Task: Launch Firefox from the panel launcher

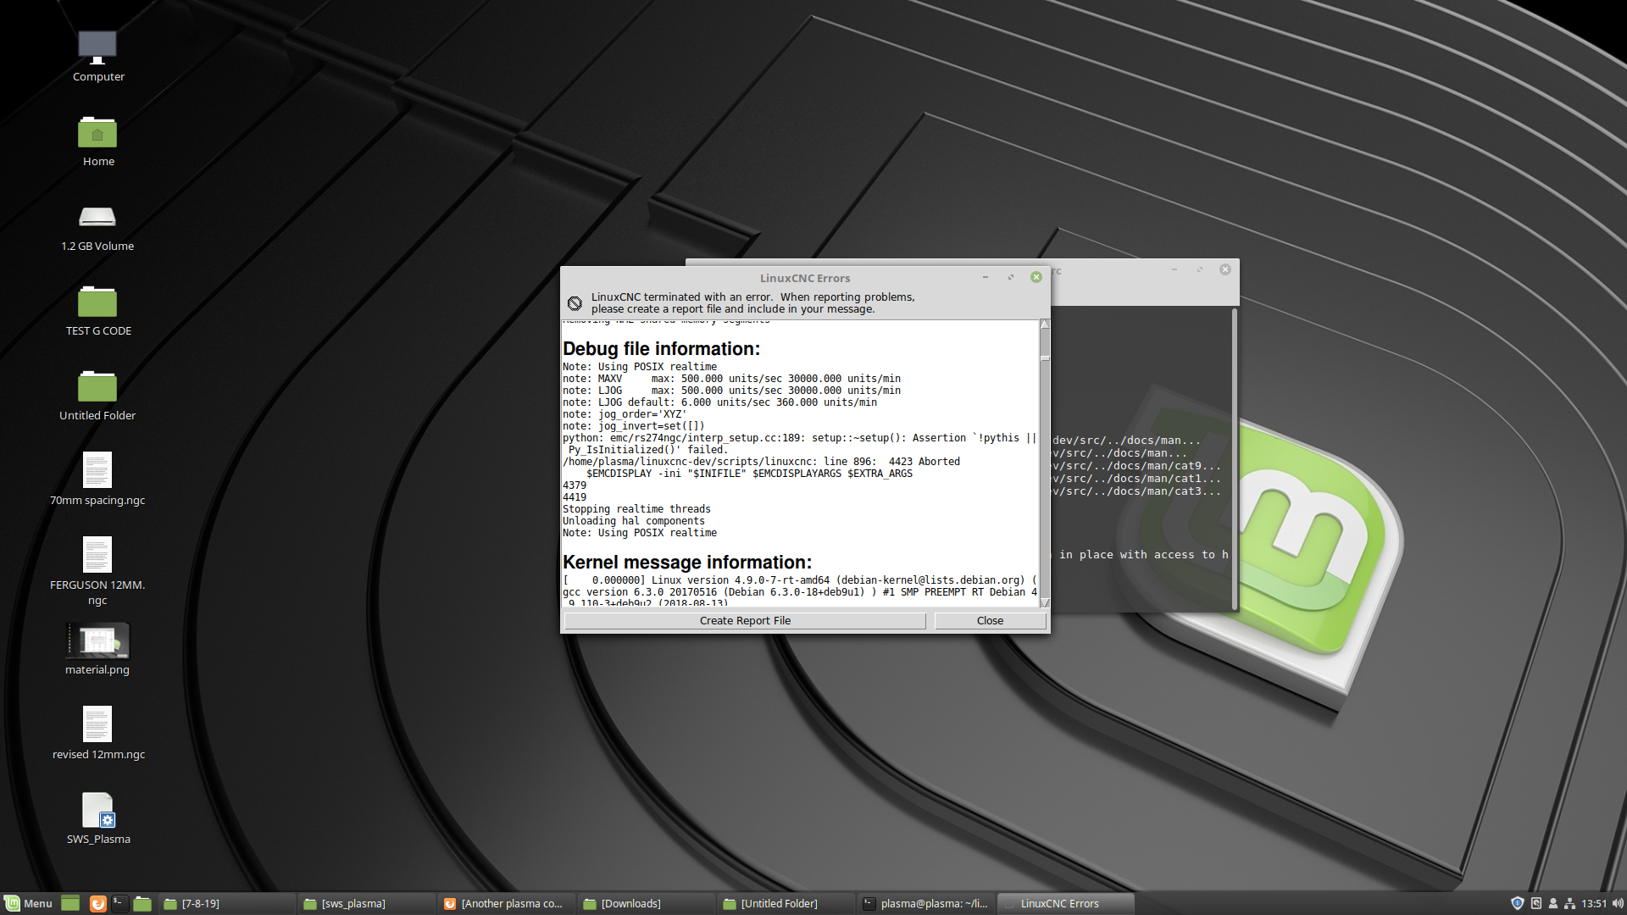Action: [x=98, y=903]
